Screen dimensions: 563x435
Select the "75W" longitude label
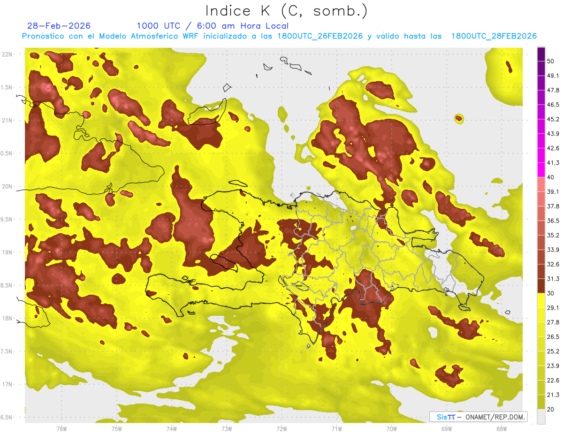coord(116,429)
